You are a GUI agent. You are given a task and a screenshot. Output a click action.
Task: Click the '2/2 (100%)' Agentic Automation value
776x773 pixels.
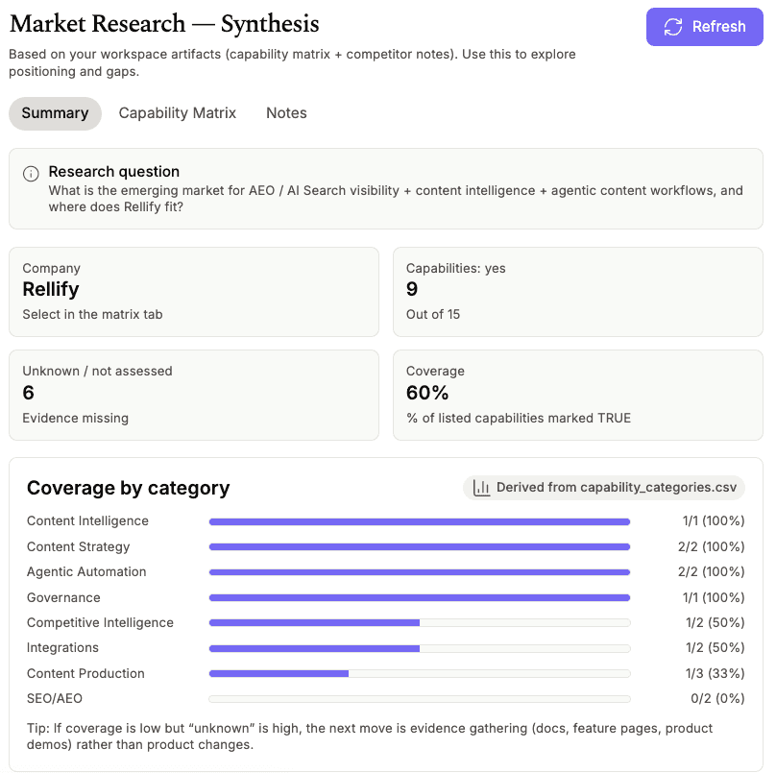711,572
